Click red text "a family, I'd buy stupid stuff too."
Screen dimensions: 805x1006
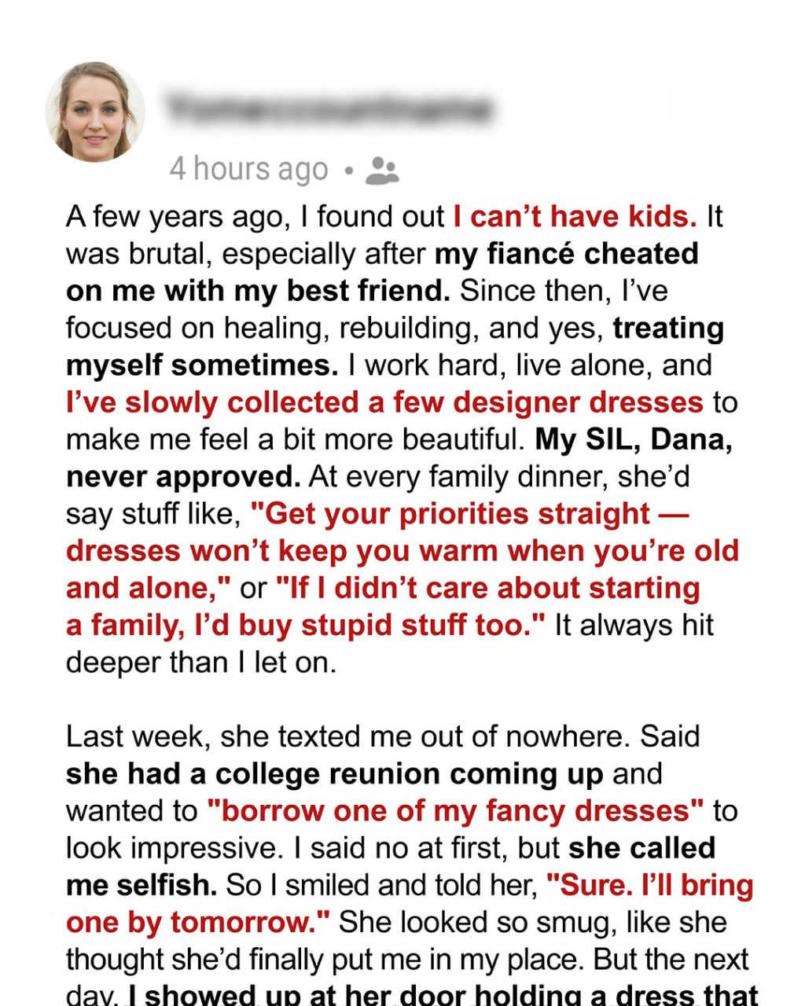tap(306, 626)
